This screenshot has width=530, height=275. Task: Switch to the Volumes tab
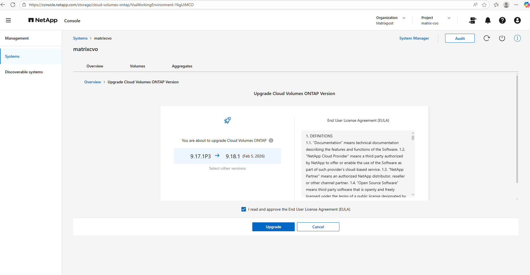point(137,66)
